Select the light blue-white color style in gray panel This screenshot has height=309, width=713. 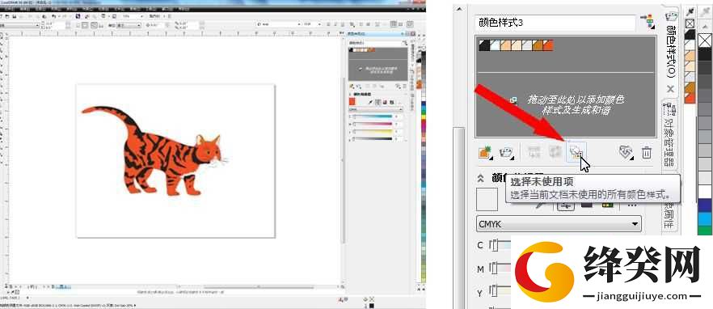pos(495,45)
